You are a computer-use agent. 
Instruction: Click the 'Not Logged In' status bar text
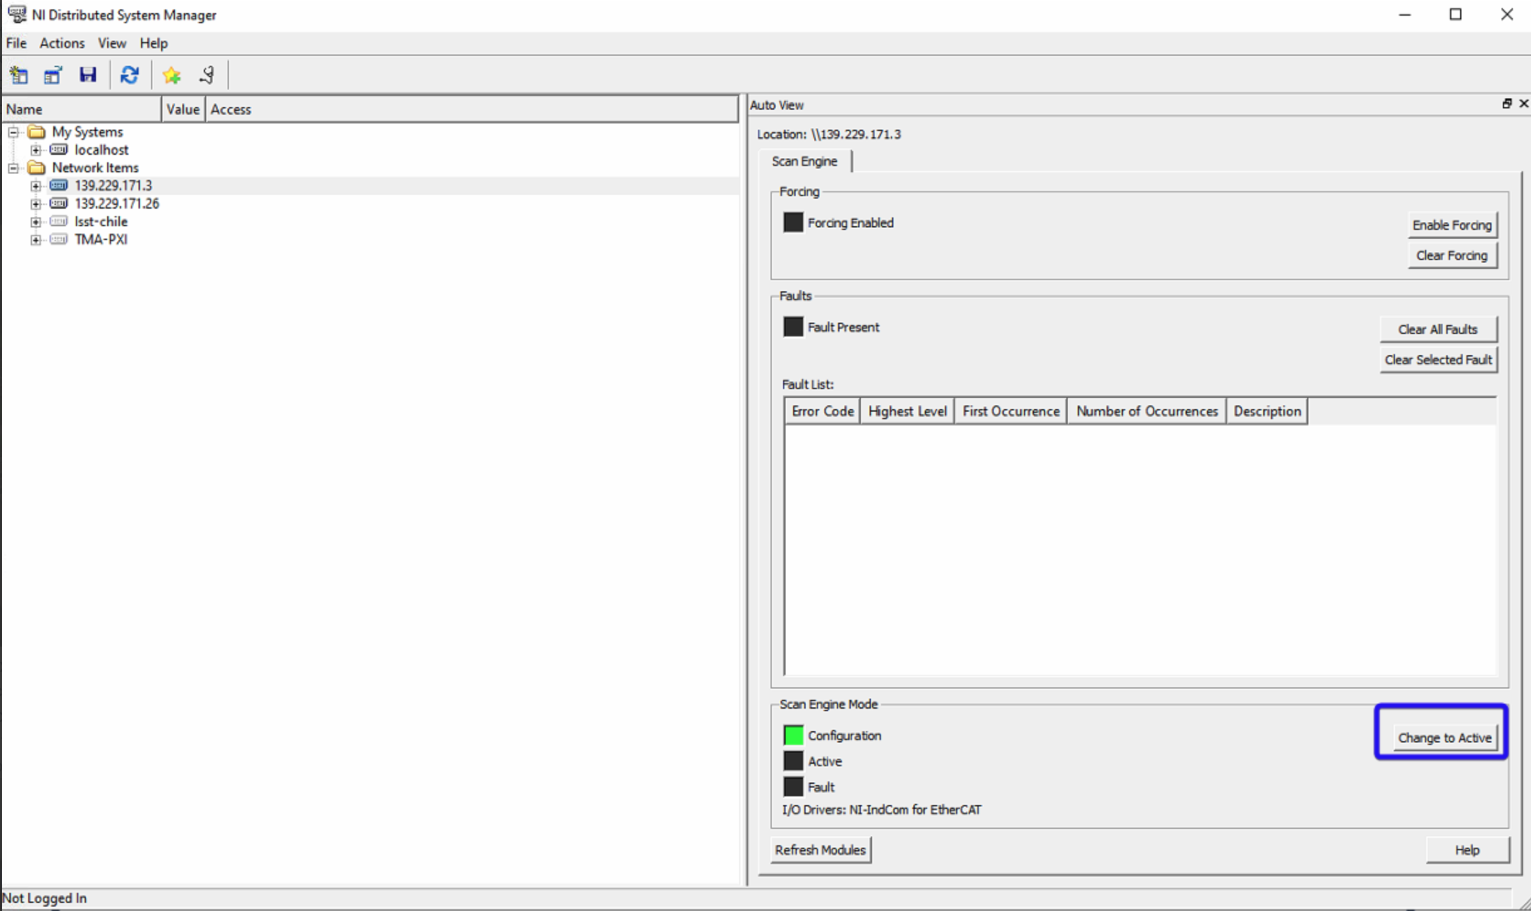45,898
